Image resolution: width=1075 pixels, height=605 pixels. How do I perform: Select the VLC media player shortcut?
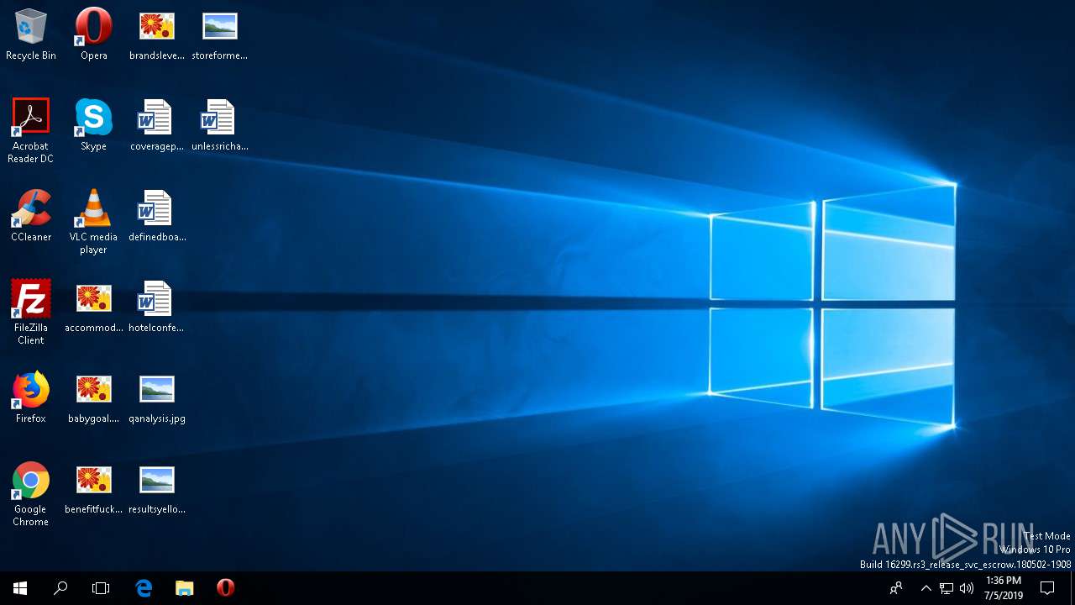[93, 221]
